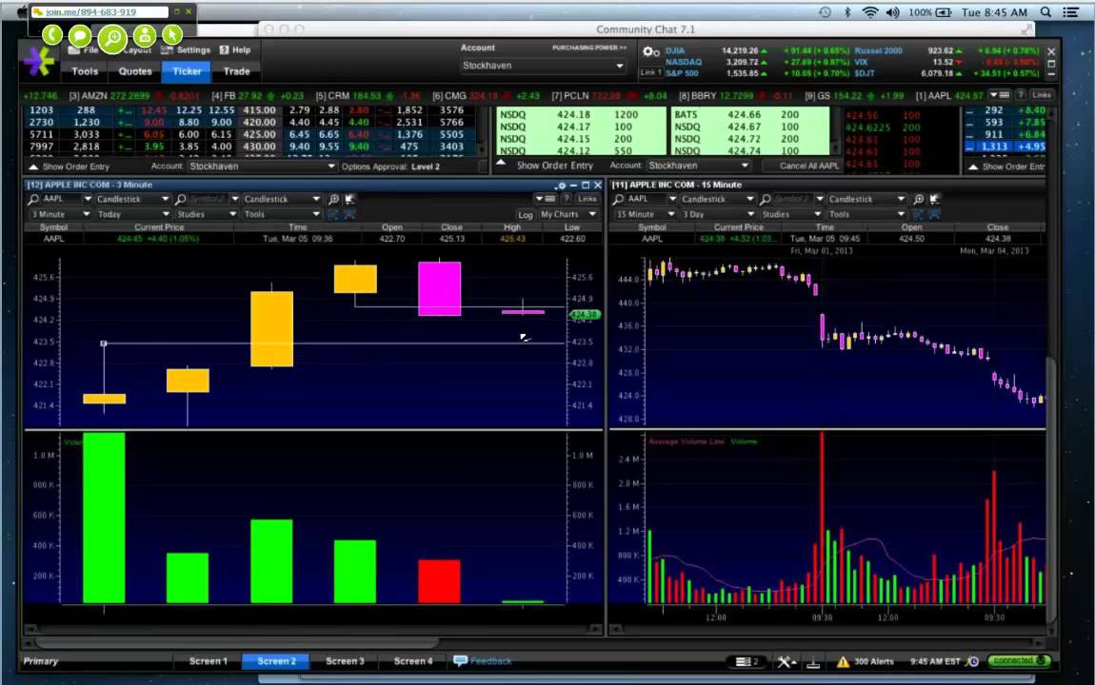Click the zoom-in magnifier icon in 15 Minute chart
Screen dimensions: 1095x685
(918, 200)
